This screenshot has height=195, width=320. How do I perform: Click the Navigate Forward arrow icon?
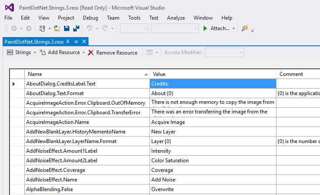click(29, 28)
